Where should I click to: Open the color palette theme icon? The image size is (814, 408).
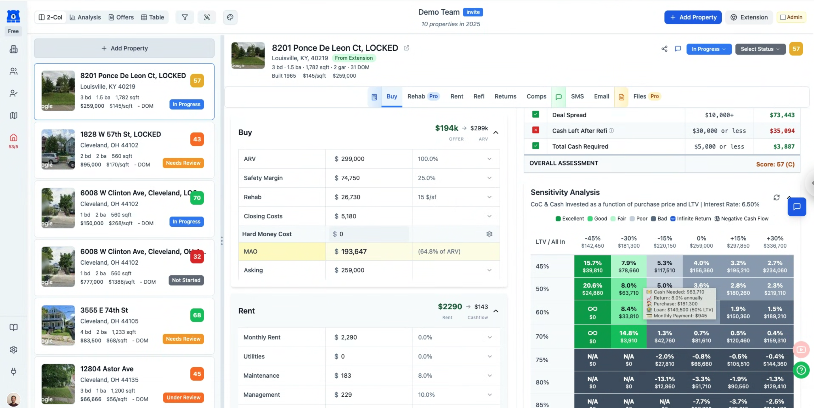coord(230,17)
